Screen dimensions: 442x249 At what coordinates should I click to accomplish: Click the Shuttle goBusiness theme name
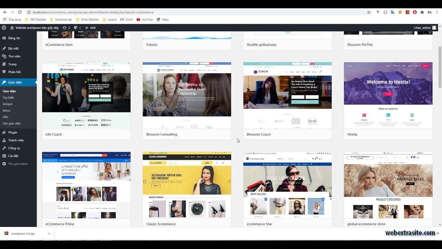[x=261, y=45]
